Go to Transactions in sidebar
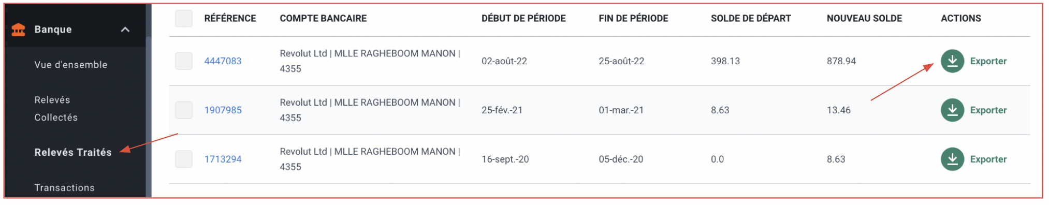Viewport: 1049px width, 205px height. pyautogui.click(x=65, y=188)
